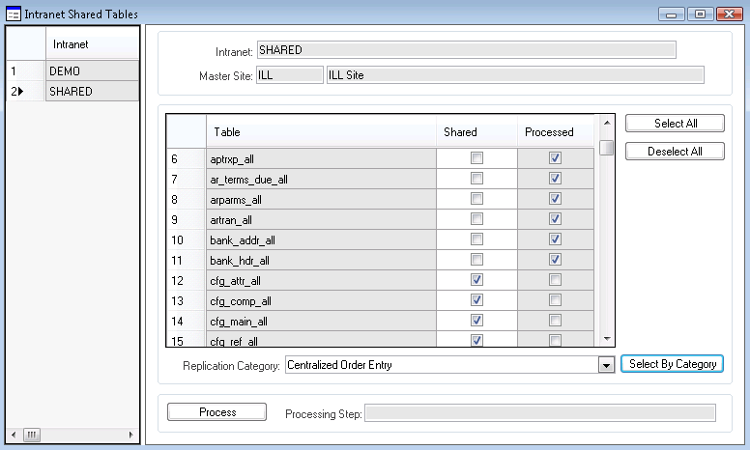Uncheck Shared checkbox for cfg_attr_all row

coord(476,280)
